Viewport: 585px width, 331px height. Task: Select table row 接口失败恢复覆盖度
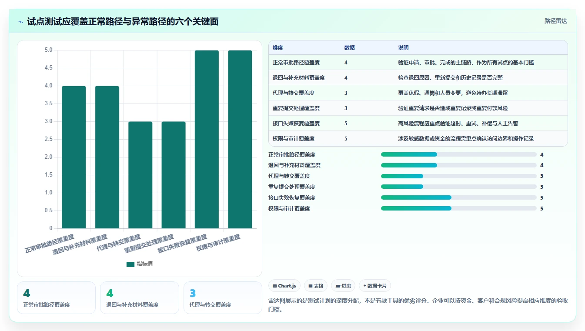coord(418,123)
